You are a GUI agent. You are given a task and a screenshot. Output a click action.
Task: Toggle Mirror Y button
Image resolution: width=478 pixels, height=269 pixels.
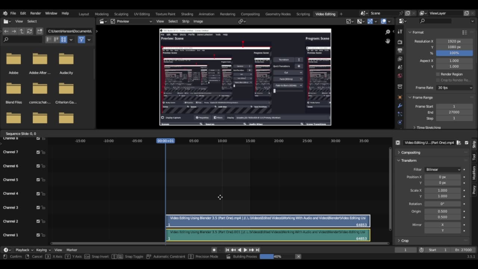[x=443, y=230]
